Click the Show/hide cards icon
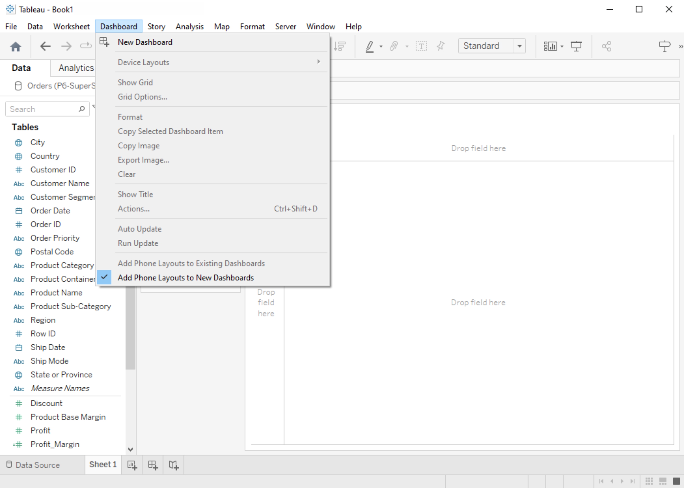 (x=550, y=46)
